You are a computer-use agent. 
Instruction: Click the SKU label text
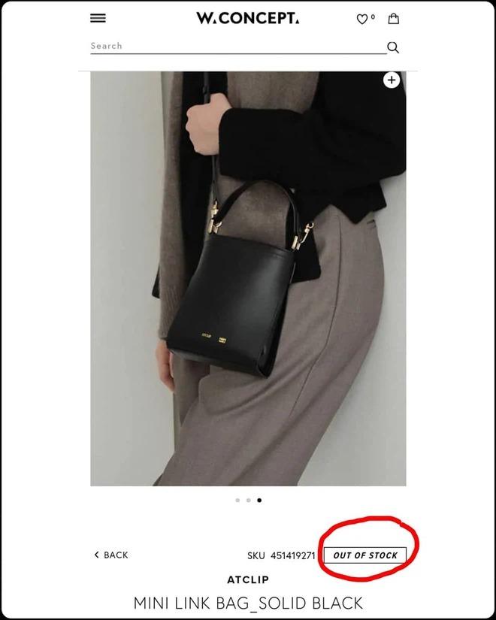click(x=256, y=555)
